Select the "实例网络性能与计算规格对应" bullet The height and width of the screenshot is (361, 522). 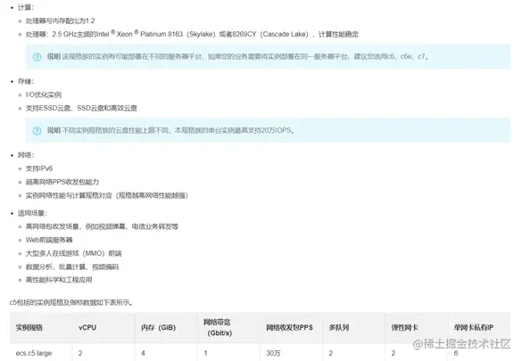coord(107,195)
